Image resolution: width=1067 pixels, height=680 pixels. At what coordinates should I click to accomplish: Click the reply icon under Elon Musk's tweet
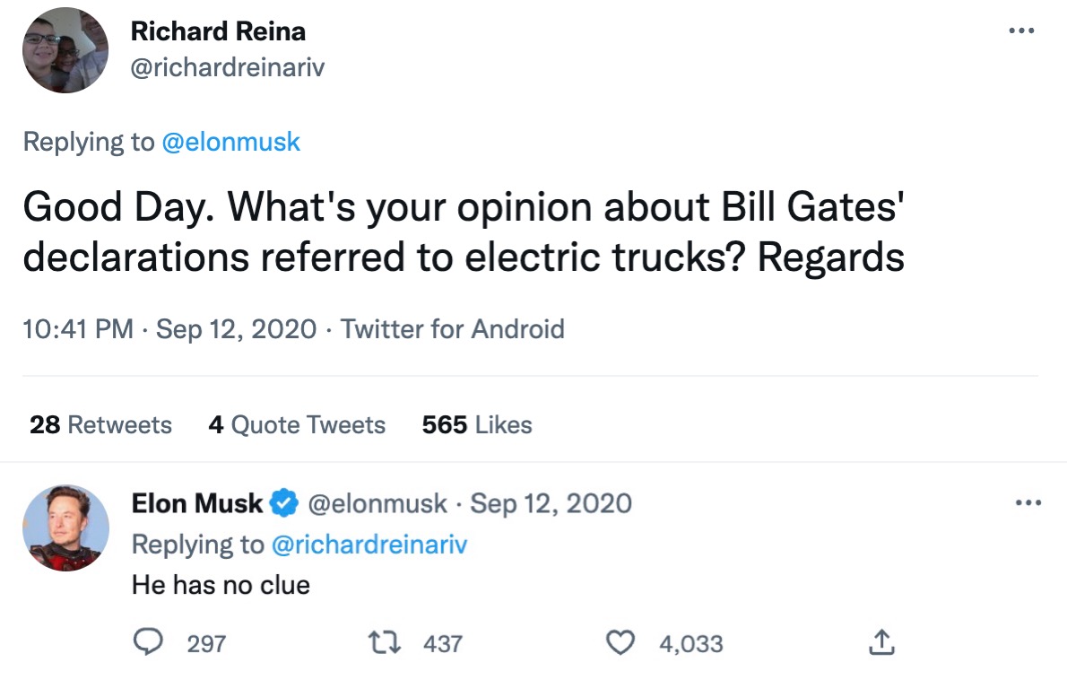point(147,642)
